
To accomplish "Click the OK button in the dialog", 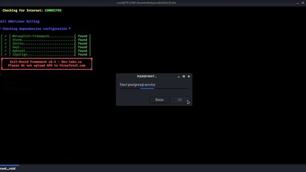I will [180, 100].
